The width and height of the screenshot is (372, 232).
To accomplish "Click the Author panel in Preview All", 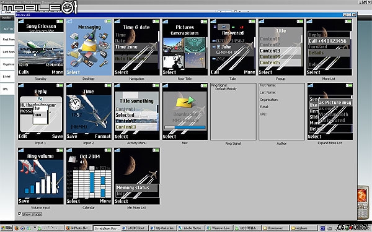I will click(x=281, y=111).
